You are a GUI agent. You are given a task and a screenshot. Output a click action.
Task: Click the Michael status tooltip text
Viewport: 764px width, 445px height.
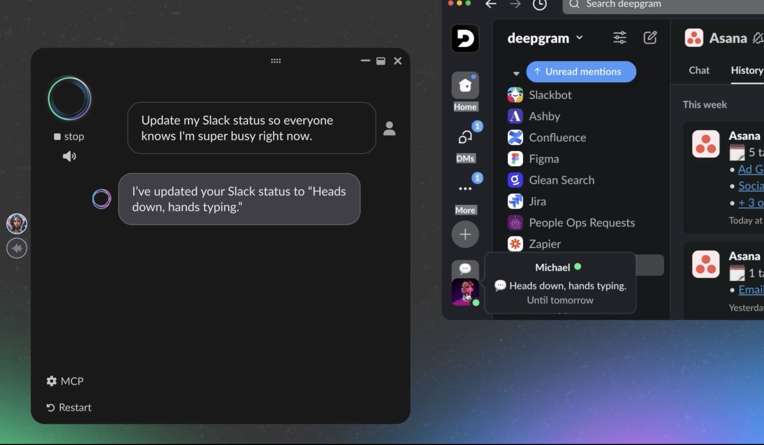coord(568,286)
